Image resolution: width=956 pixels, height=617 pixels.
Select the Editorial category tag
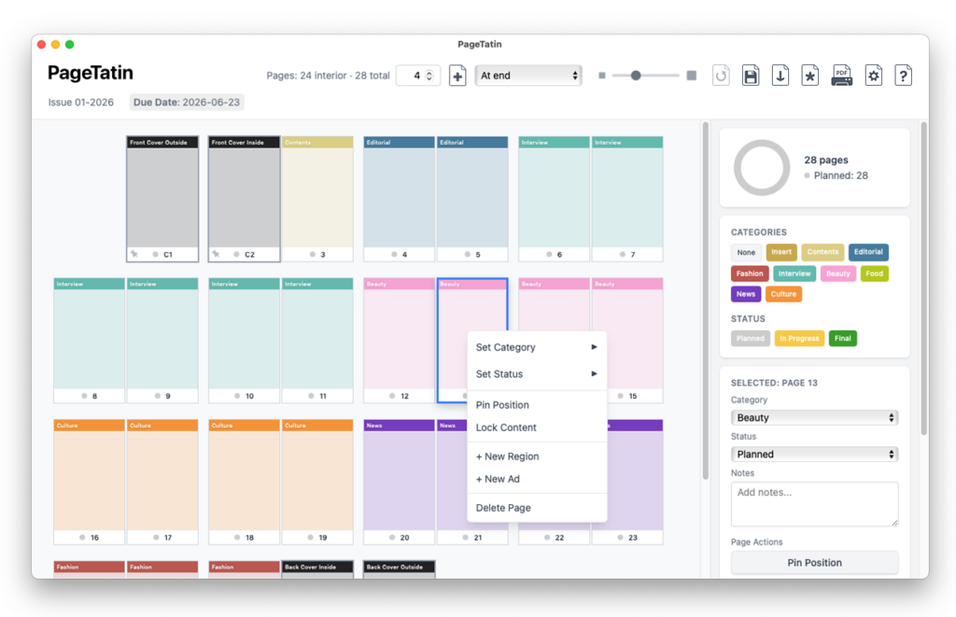(868, 252)
